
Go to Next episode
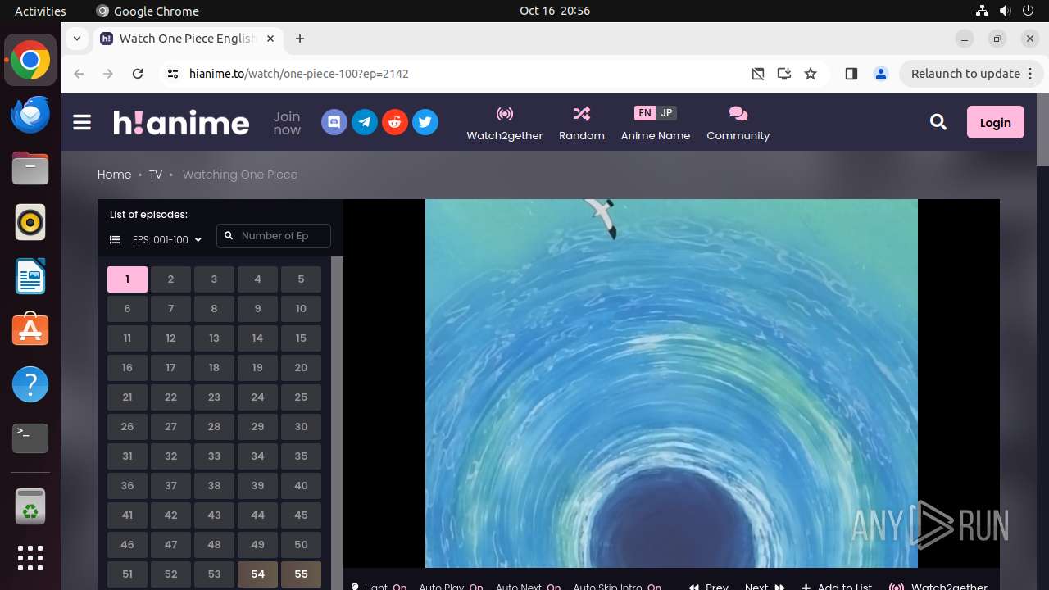coord(765,586)
